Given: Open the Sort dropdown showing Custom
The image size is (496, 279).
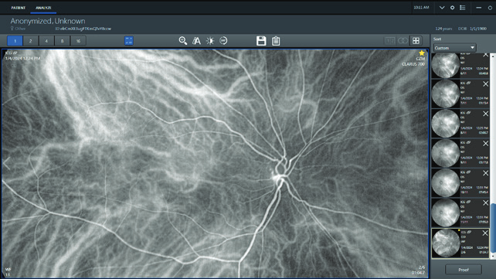Looking at the screenshot, I should point(454,48).
